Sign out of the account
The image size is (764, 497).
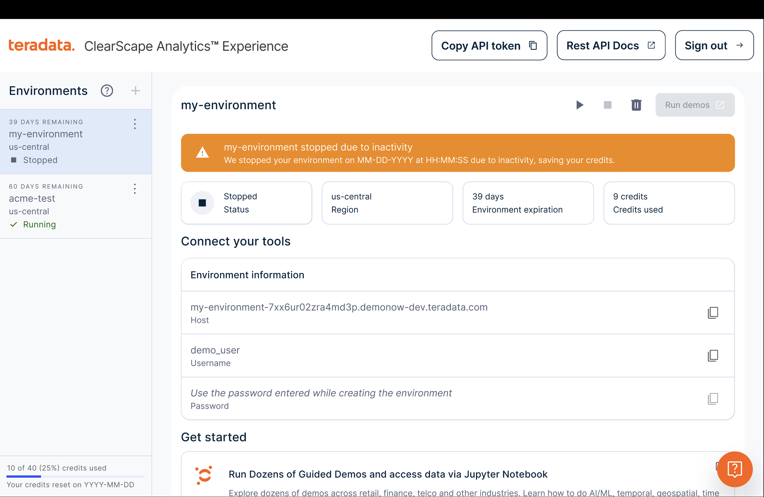[x=714, y=45]
